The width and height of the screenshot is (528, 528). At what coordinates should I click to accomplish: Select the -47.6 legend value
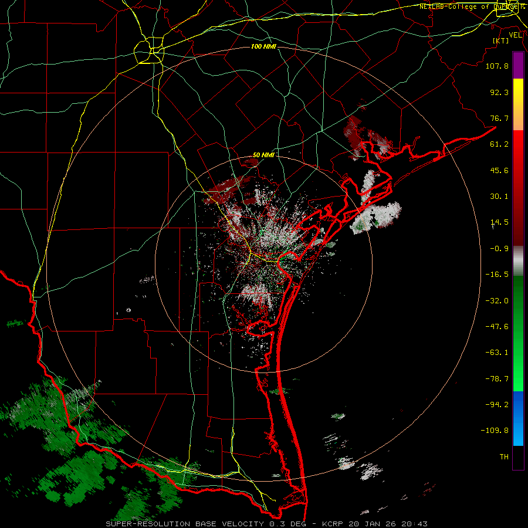point(497,327)
